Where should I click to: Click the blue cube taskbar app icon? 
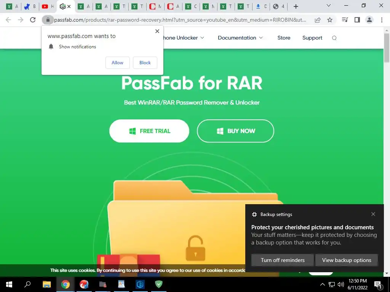tap(140, 284)
